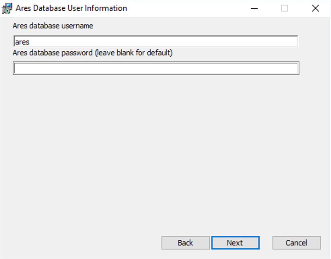Click the 'Ares database username' label
Screen dimensions: 331x259
52,26
